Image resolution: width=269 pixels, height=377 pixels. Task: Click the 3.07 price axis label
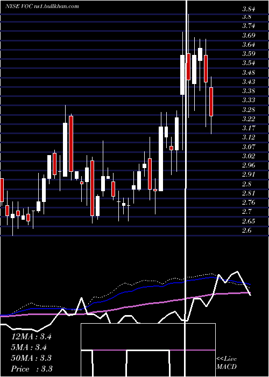coord(249,146)
